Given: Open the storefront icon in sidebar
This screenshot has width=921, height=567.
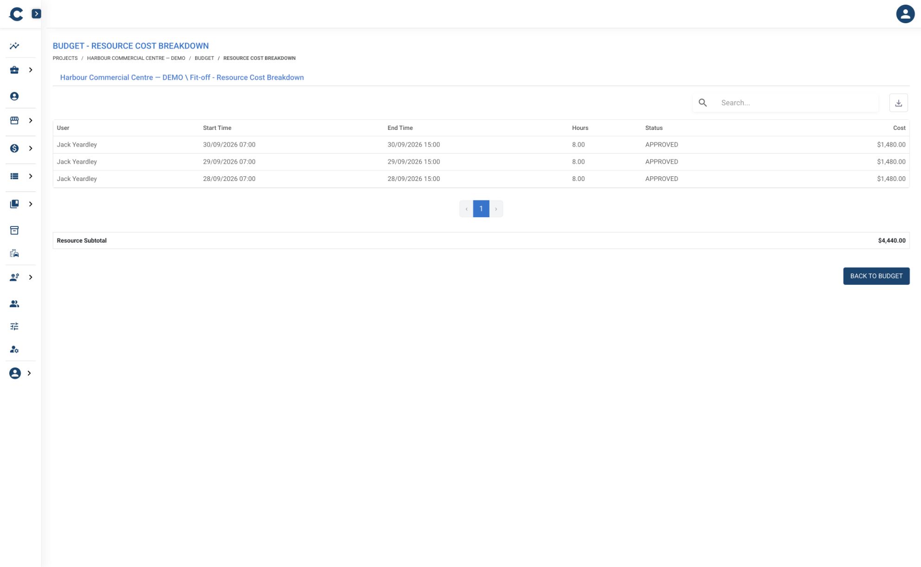Looking at the screenshot, I should click(x=14, y=121).
